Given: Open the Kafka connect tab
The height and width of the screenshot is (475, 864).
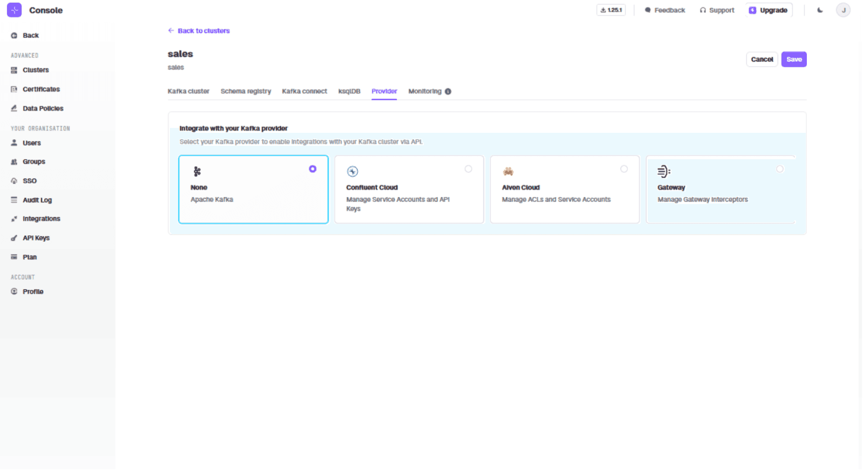Looking at the screenshot, I should pyautogui.click(x=304, y=92).
